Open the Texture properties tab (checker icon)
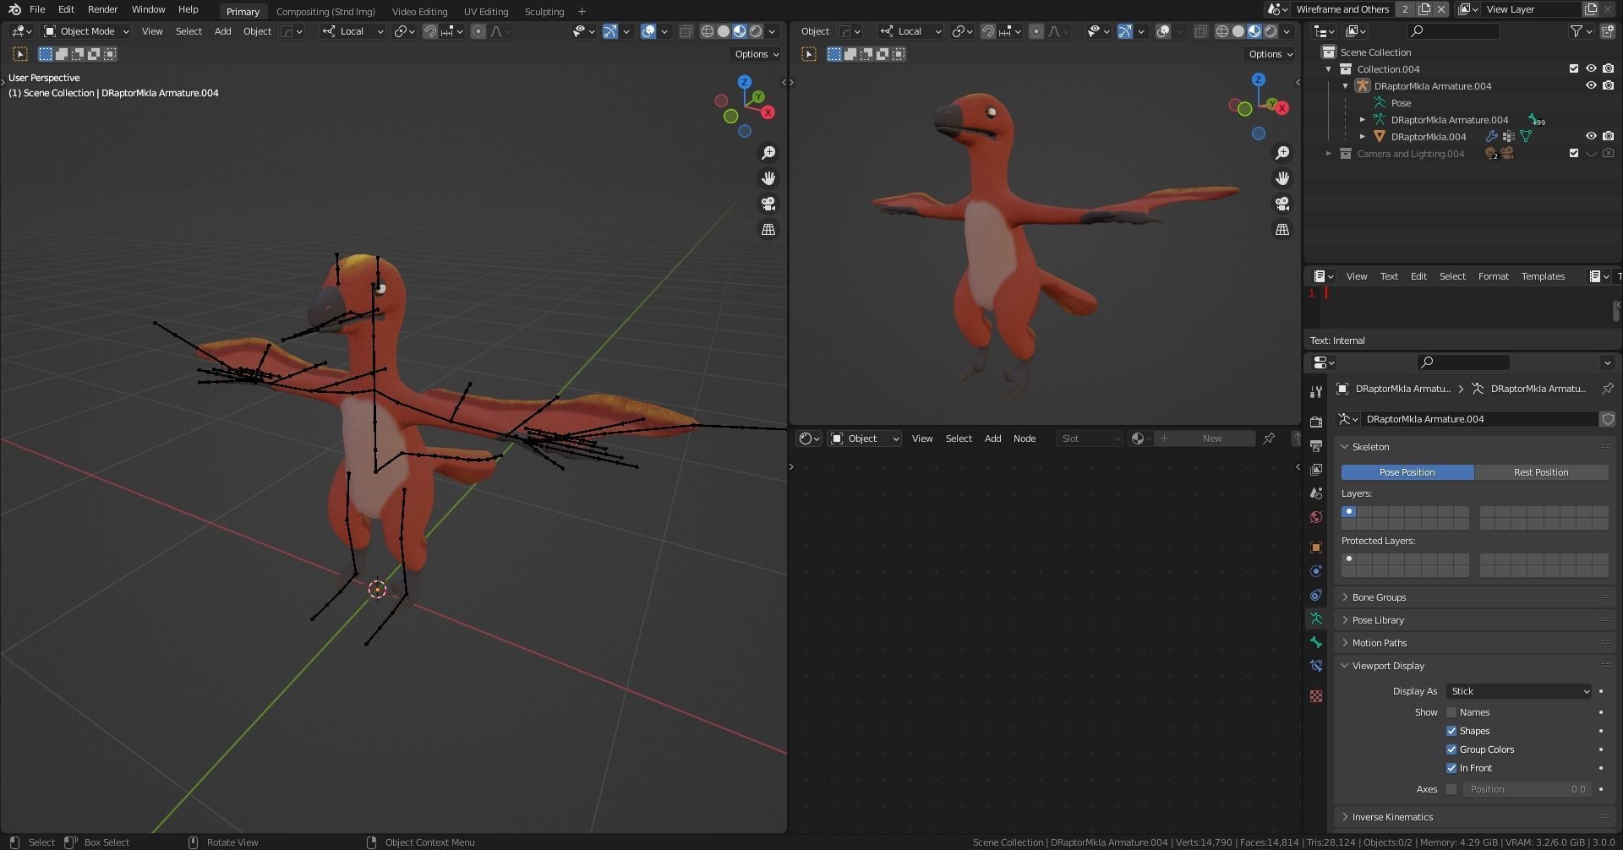1623x850 pixels. pyautogui.click(x=1316, y=696)
